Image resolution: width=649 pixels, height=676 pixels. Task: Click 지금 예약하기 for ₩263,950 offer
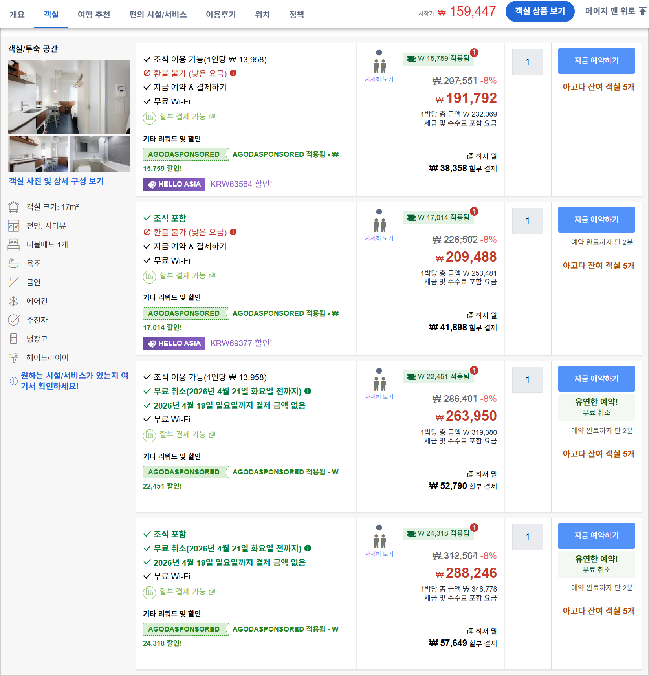click(596, 379)
